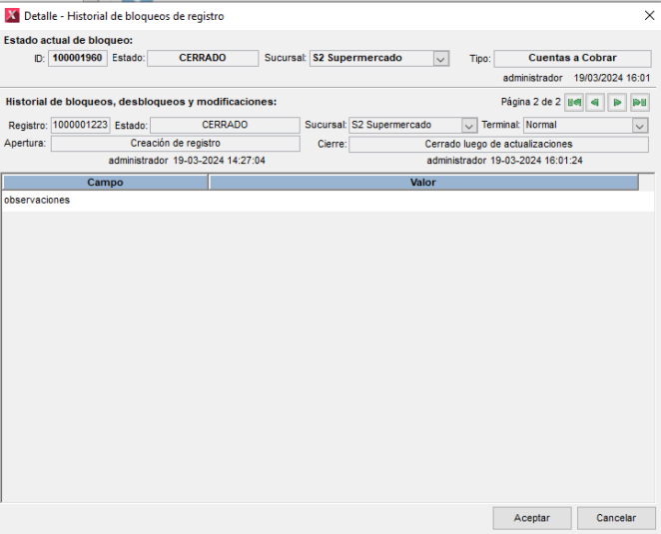
Task: Click the Registro field 1000001223
Action: point(81,126)
